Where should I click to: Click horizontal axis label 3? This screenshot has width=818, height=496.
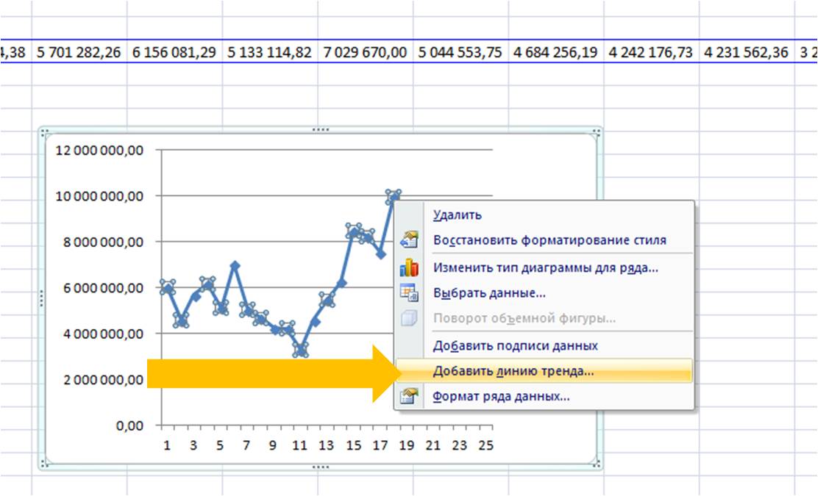click(193, 445)
